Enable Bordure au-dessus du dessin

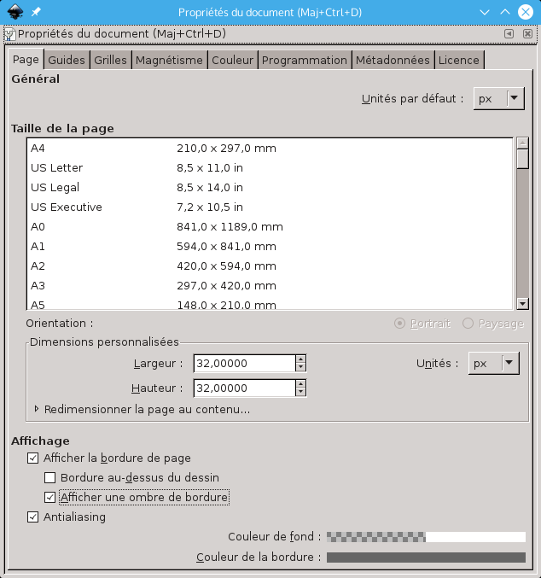(50, 477)
